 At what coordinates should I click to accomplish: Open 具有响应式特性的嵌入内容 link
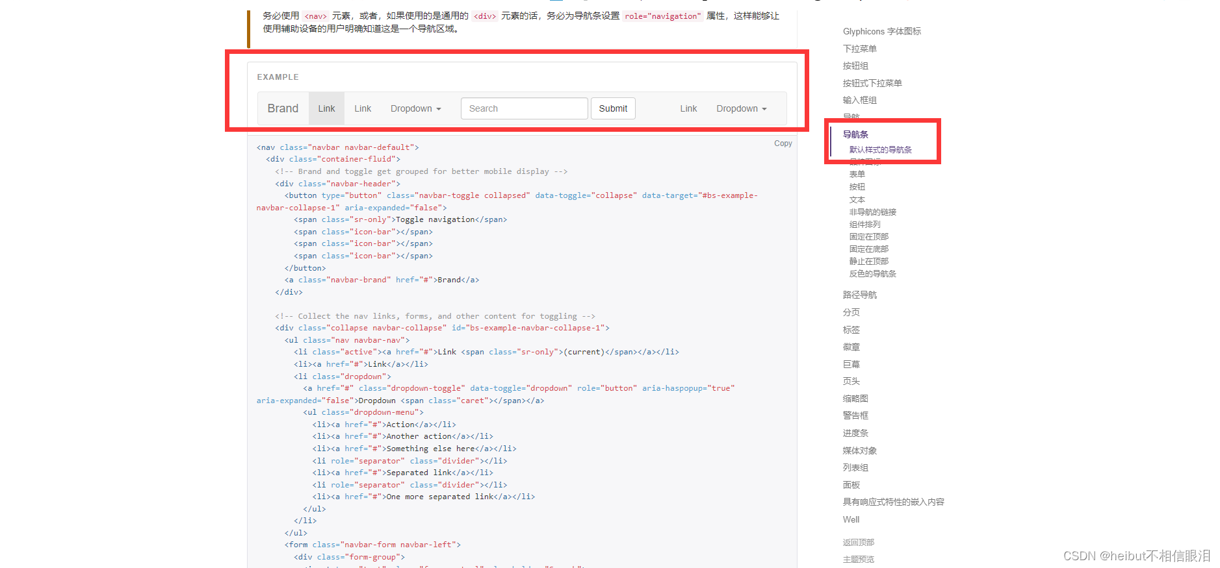pos(893,502)
